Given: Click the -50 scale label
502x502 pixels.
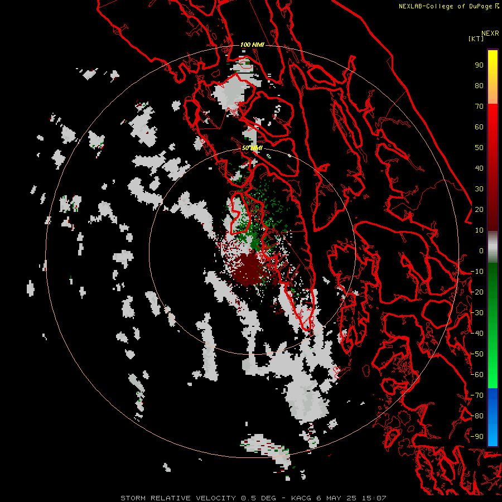Looking at the screenshot, I should click(x=477, y=354).
